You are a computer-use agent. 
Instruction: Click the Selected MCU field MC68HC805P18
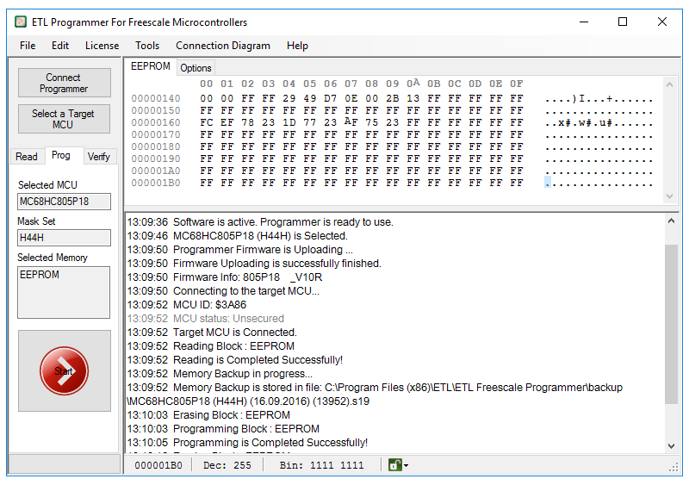click(65, 202)
